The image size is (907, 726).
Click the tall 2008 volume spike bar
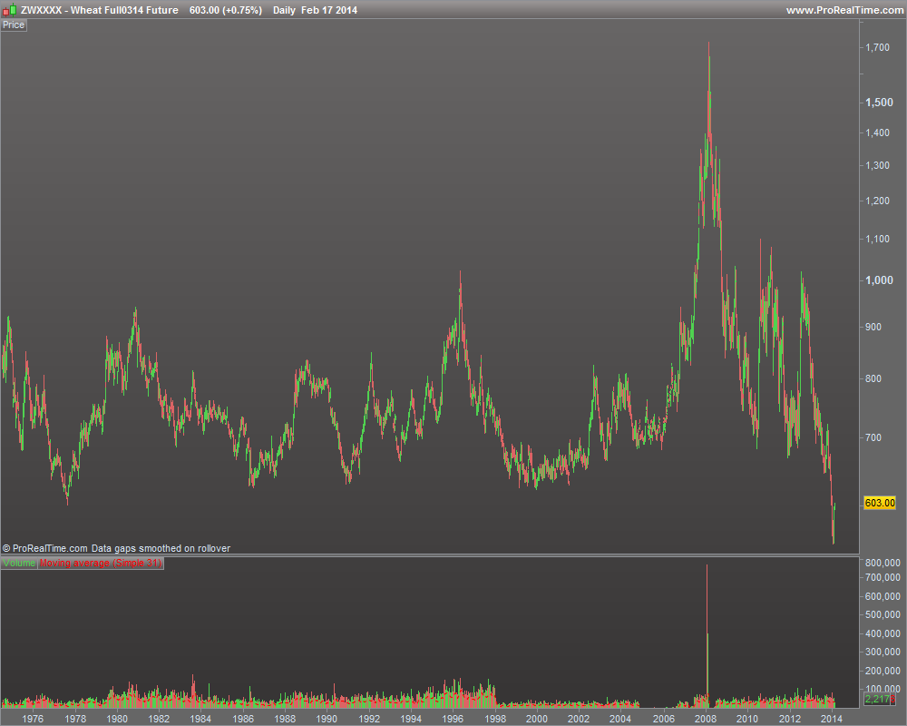point(707,635)
